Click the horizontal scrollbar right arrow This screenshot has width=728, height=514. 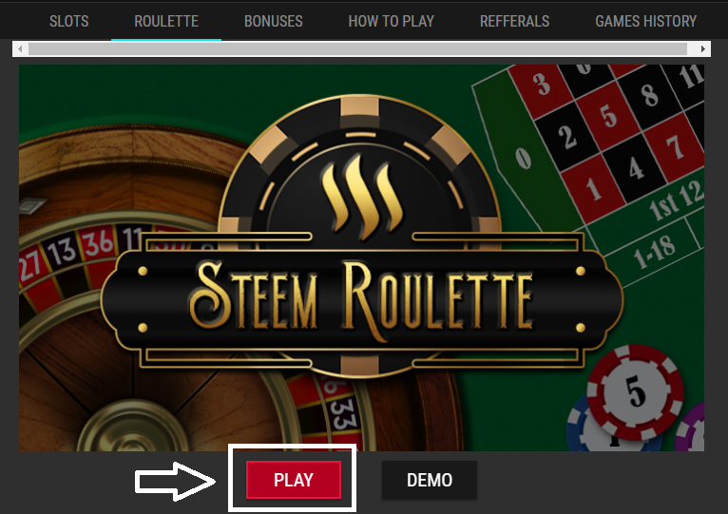(703, 48)
